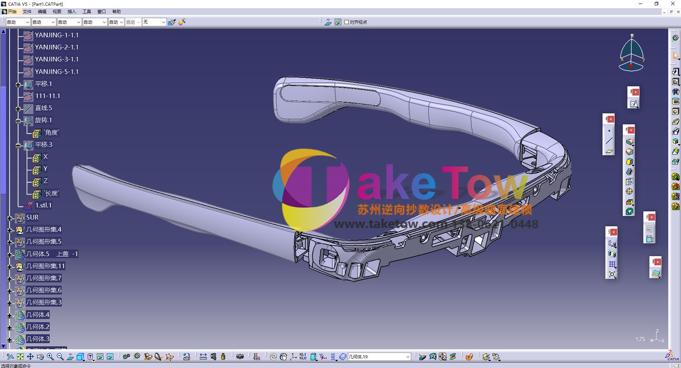
Task: Click the `角度` parameter under 旋转.1
Action: pos(51,133)
